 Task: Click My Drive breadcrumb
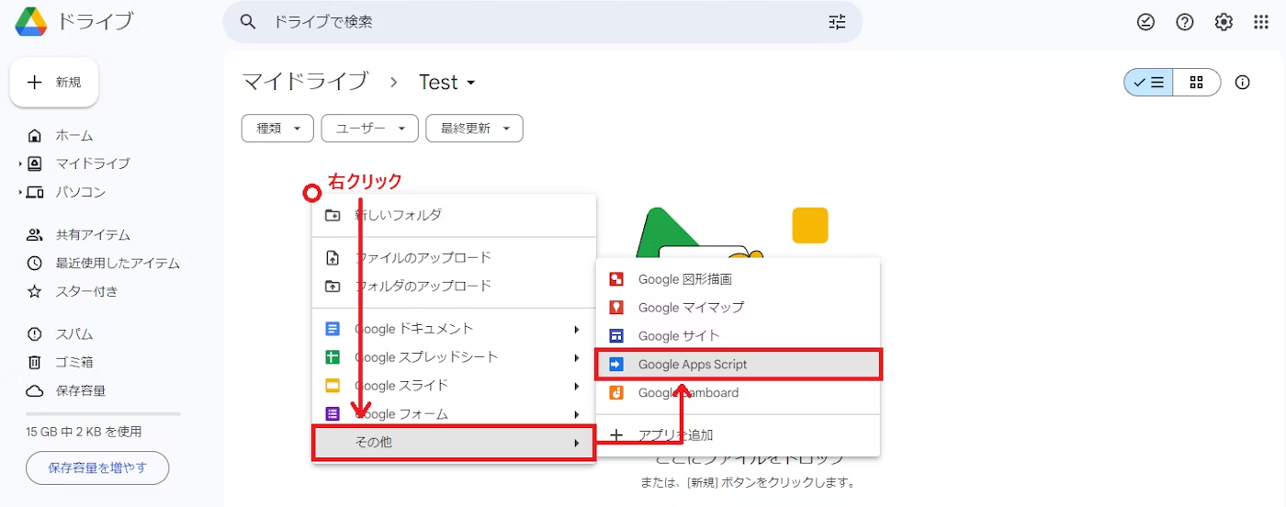305,82
